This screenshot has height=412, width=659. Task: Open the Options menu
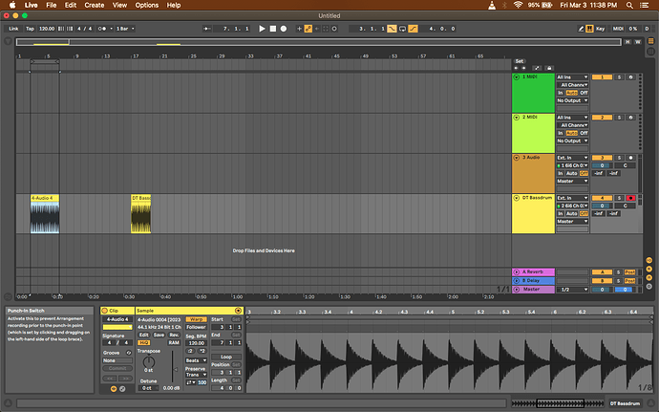[x=147, y=5]
